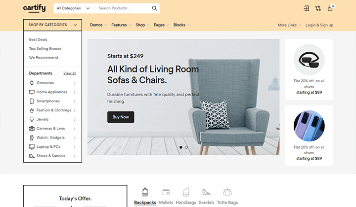Open the Demos menu

pos(98,25)
